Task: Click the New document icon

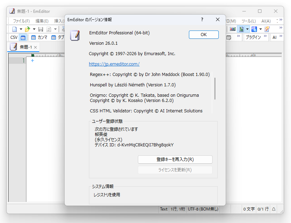Action: tap(15, 29)
